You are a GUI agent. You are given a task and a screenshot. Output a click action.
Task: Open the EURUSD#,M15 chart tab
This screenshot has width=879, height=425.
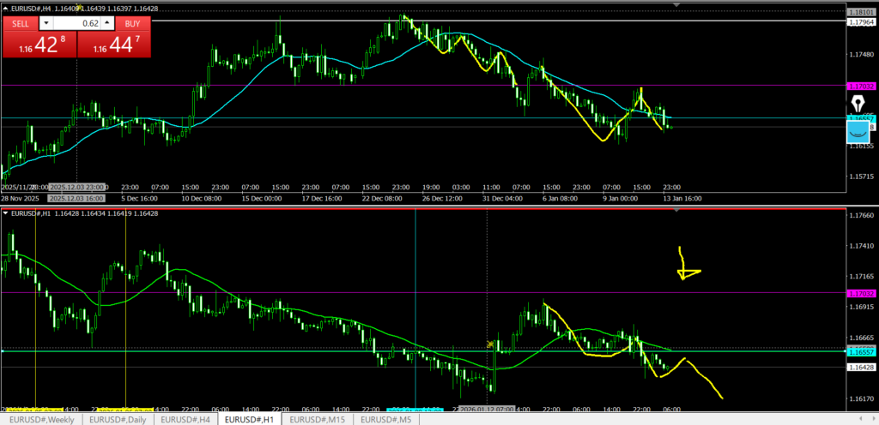(318, 420)
